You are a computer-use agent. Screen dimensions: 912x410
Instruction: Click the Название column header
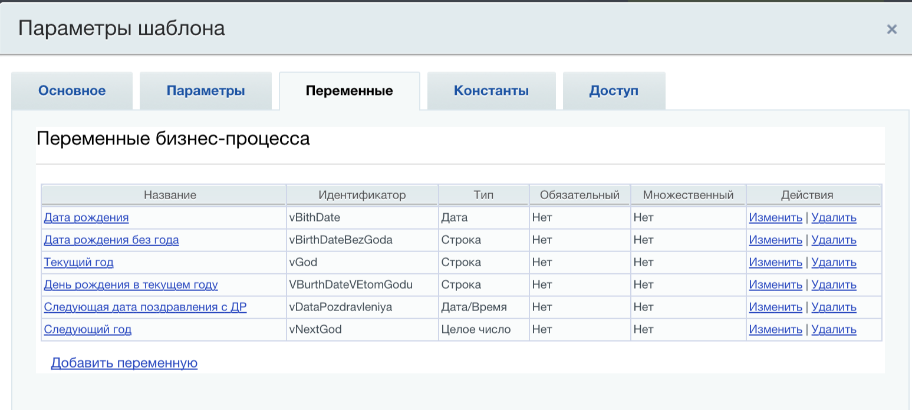170,195
